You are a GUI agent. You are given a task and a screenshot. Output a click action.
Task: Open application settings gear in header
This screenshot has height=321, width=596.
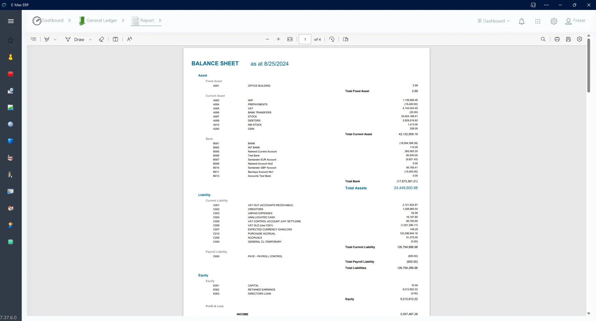pyautogui.click(x=554, y=21)
